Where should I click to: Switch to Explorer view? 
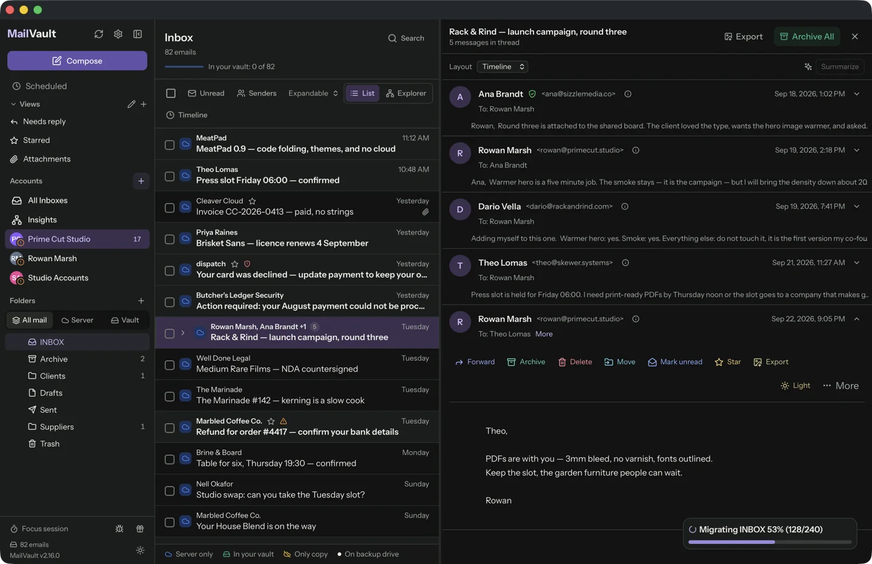click(x=406, y=93)
